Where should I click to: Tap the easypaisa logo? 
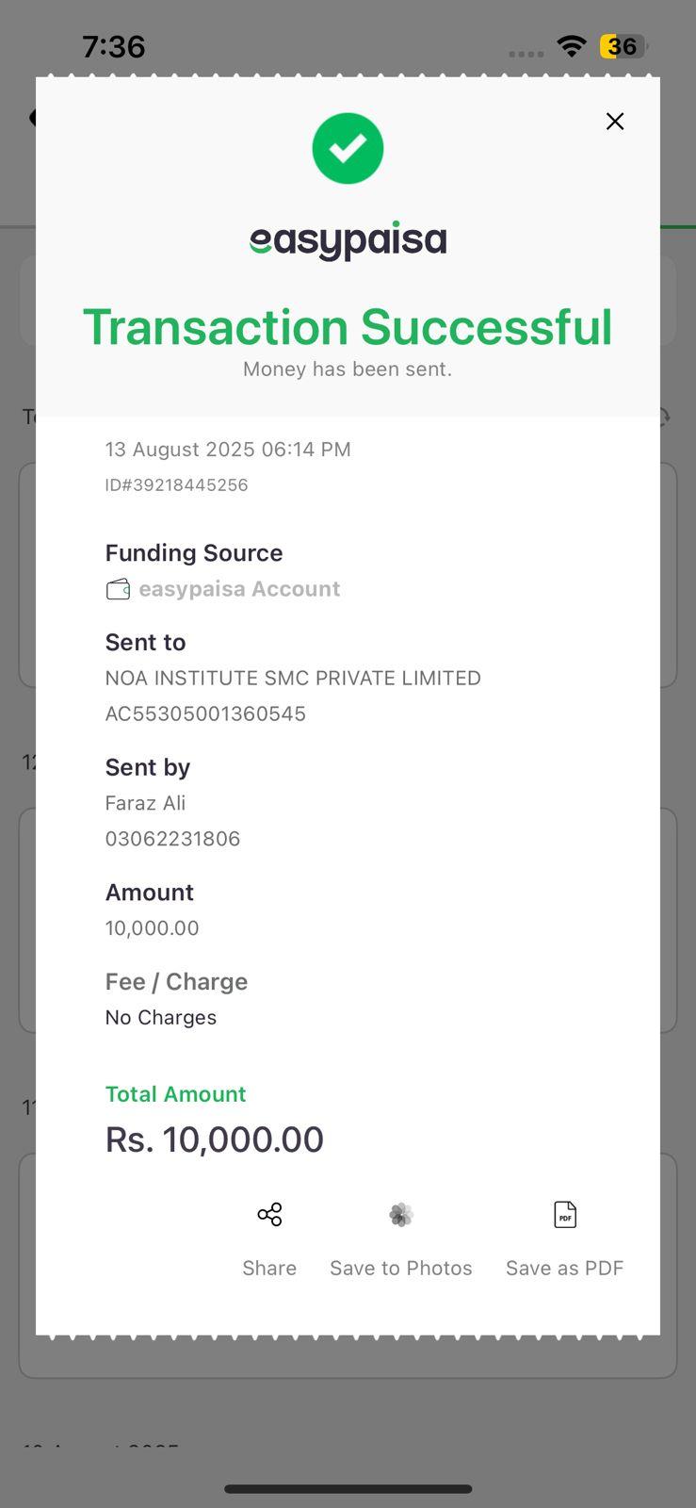348,241
